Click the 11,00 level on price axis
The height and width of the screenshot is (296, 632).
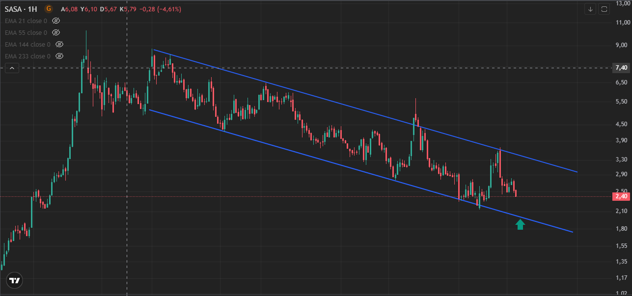click(622, 23)
